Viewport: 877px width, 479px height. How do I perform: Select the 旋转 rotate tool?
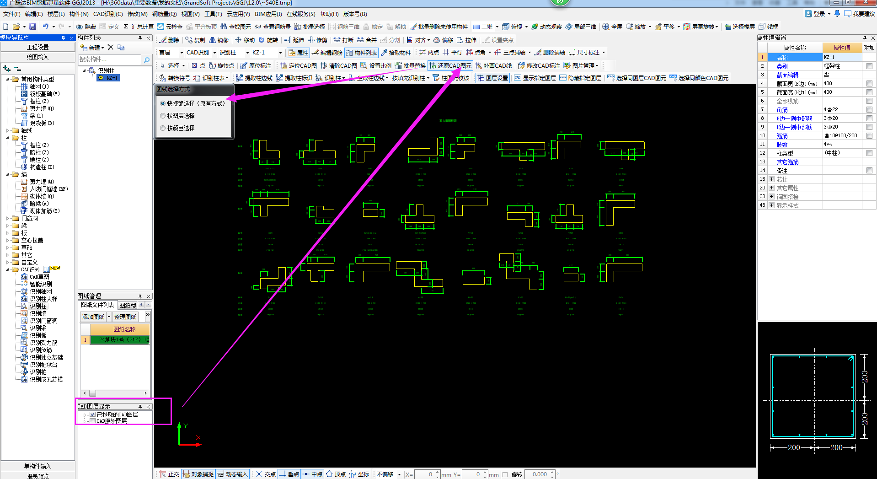(x=268, y=40)
